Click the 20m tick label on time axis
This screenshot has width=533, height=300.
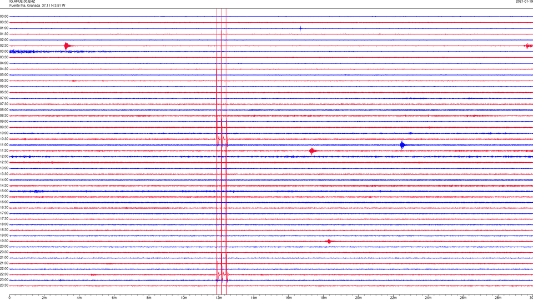(x=358, y=298)
